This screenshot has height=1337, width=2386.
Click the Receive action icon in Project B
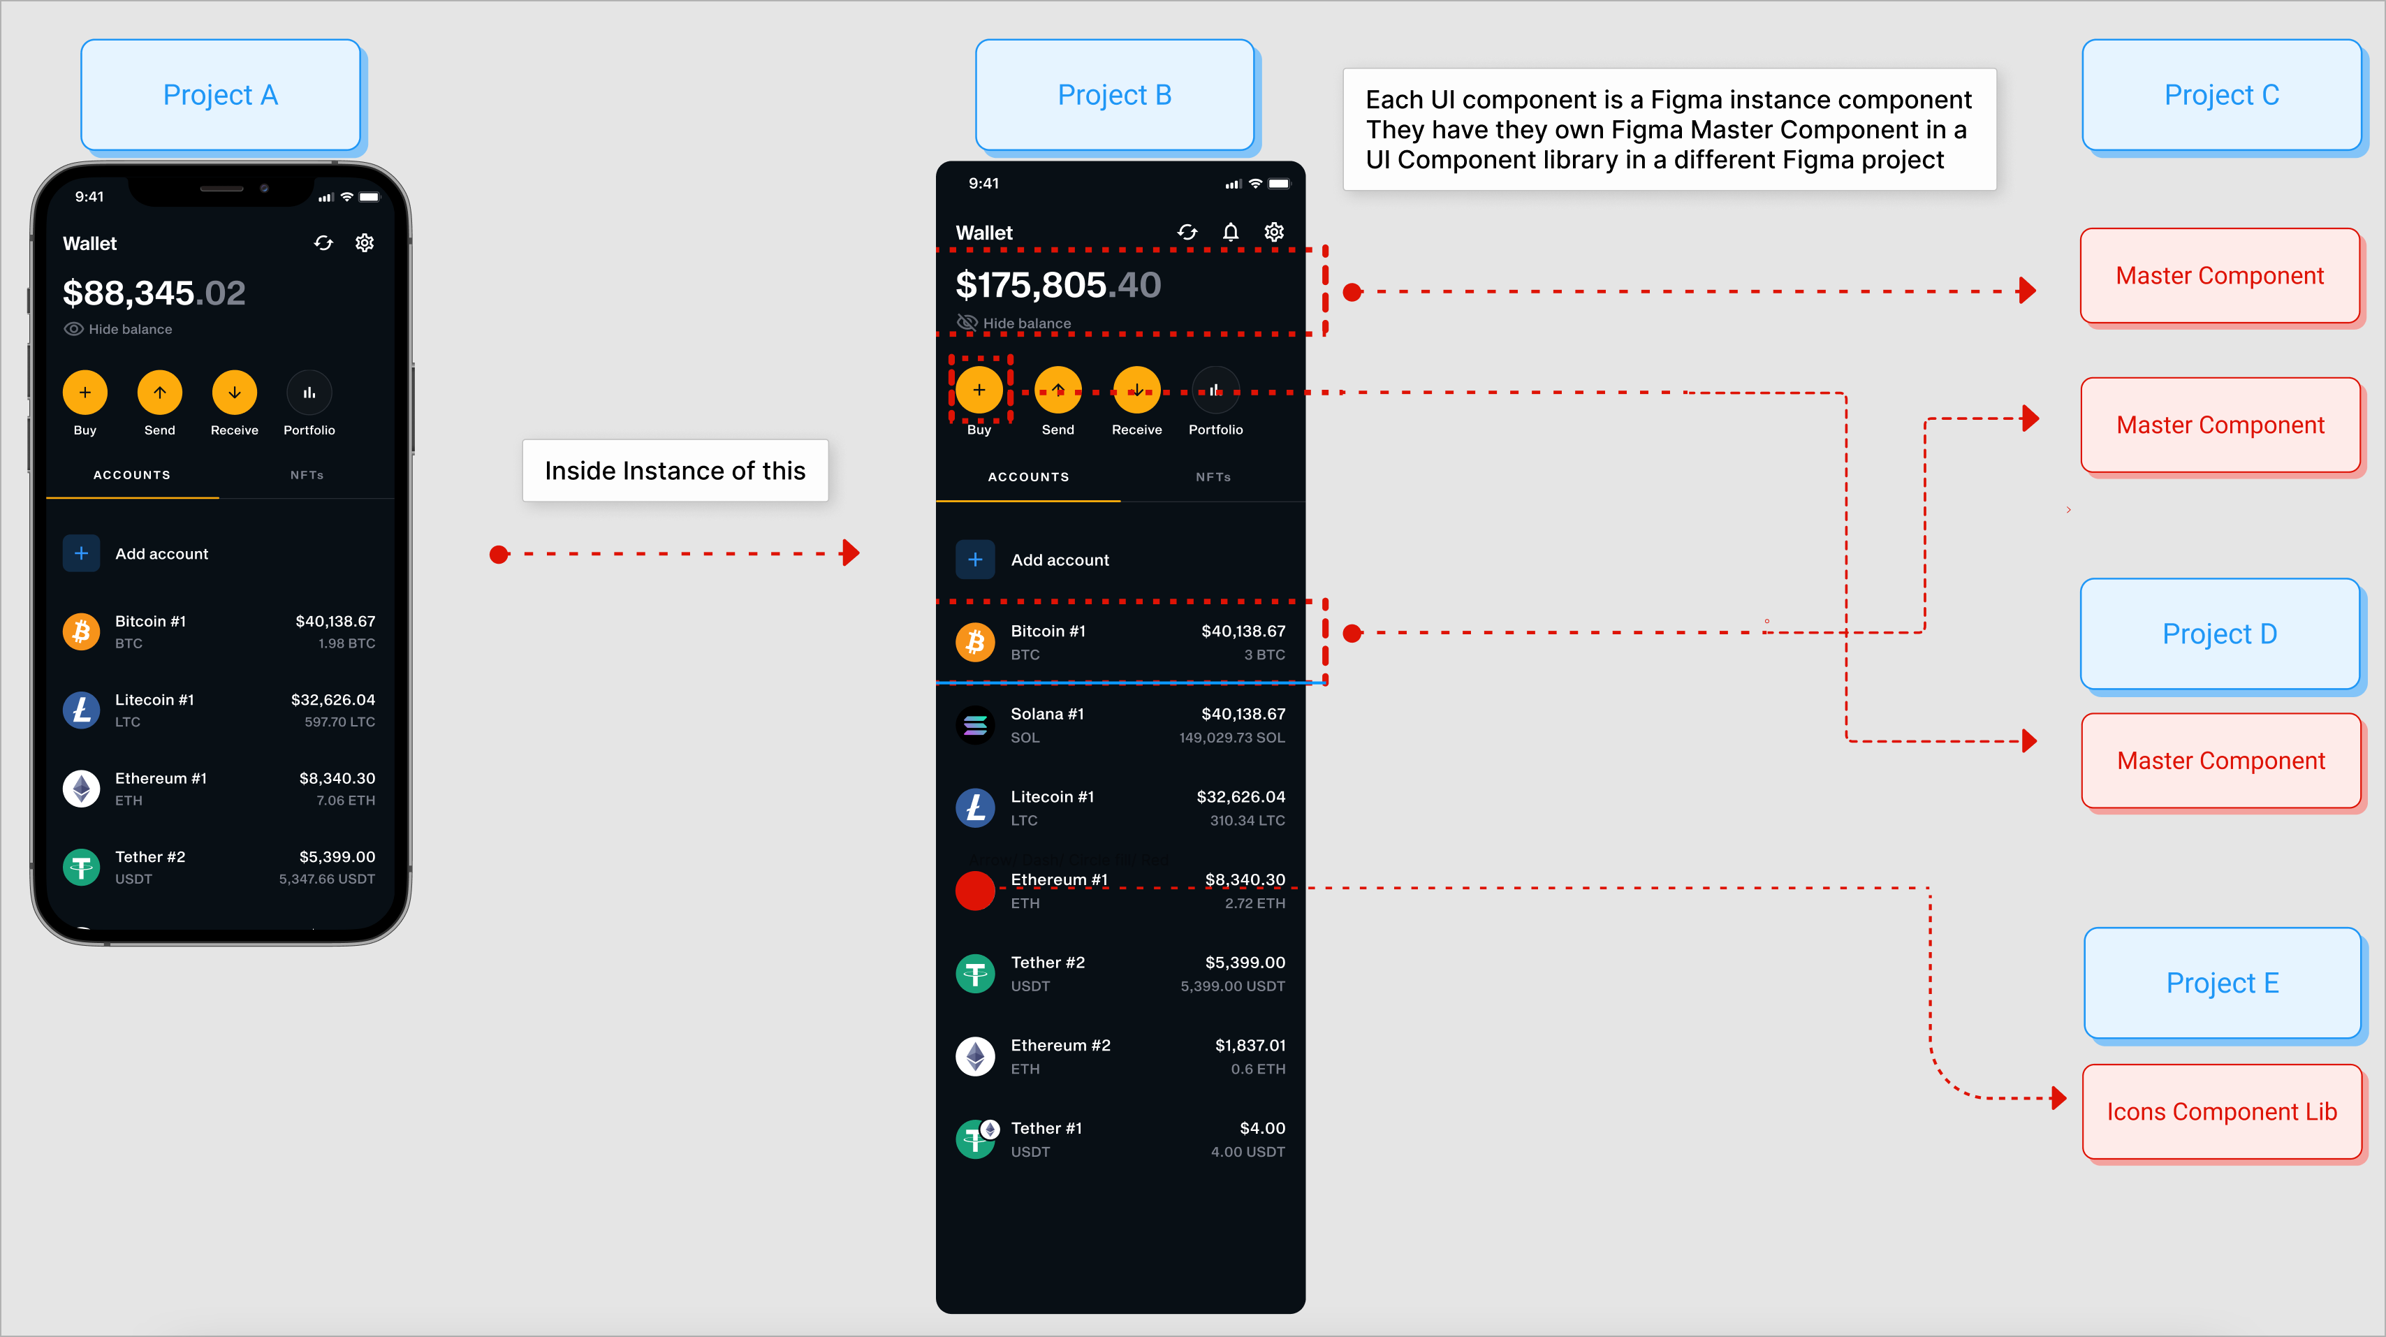pyautogui.click(x=1136, y=392)
